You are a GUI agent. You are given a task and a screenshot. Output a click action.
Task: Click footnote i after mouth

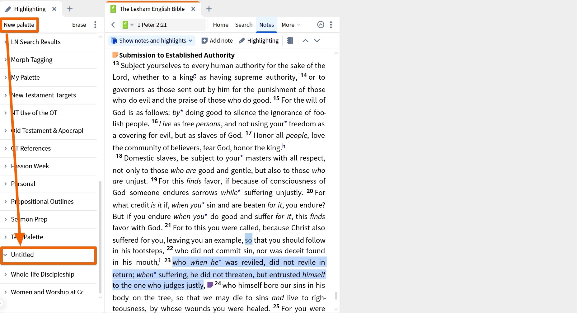coord(160,260)
